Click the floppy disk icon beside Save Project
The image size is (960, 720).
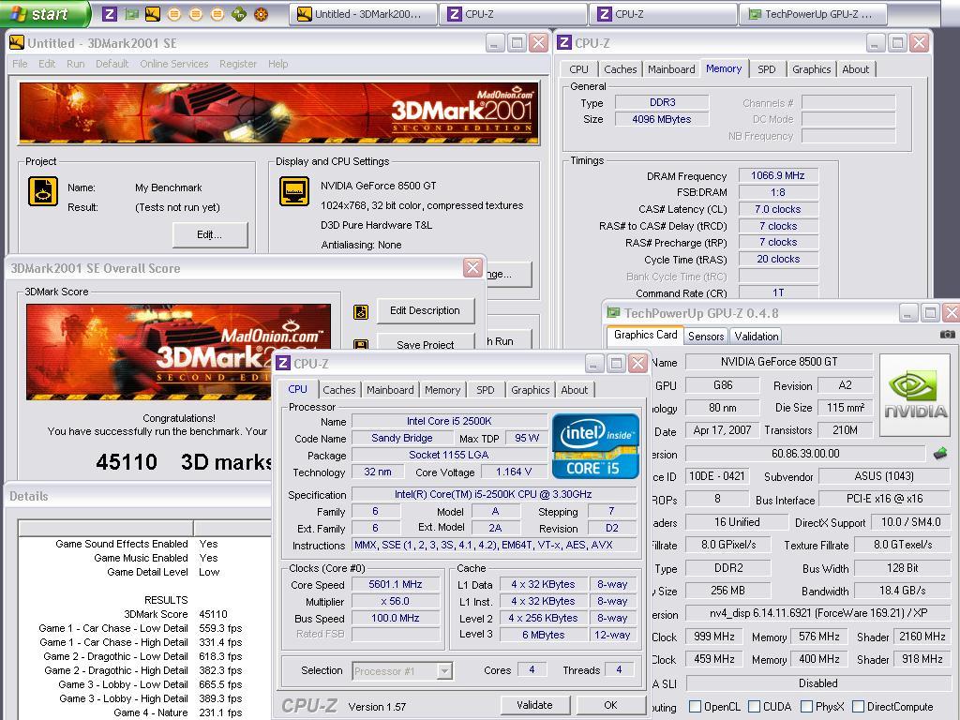pos(361,345)
